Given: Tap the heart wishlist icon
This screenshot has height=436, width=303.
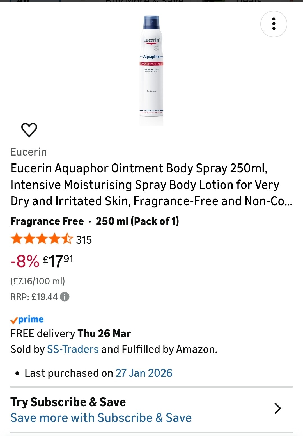Looking at the screenshot, I should pyautogui.click(x=29, y=130).
